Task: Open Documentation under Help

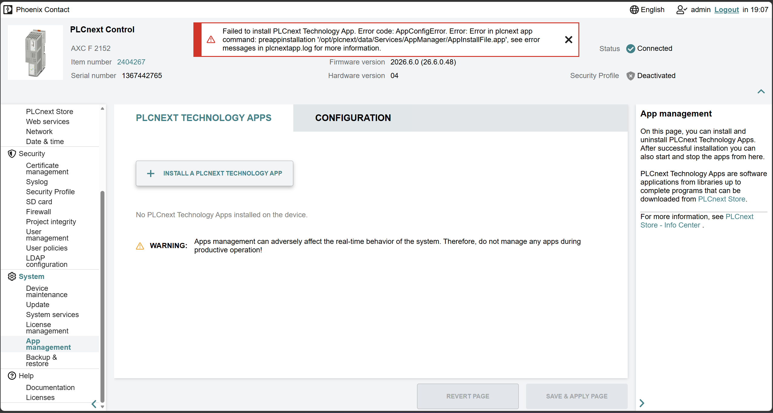Action: [x=50, y=388]
